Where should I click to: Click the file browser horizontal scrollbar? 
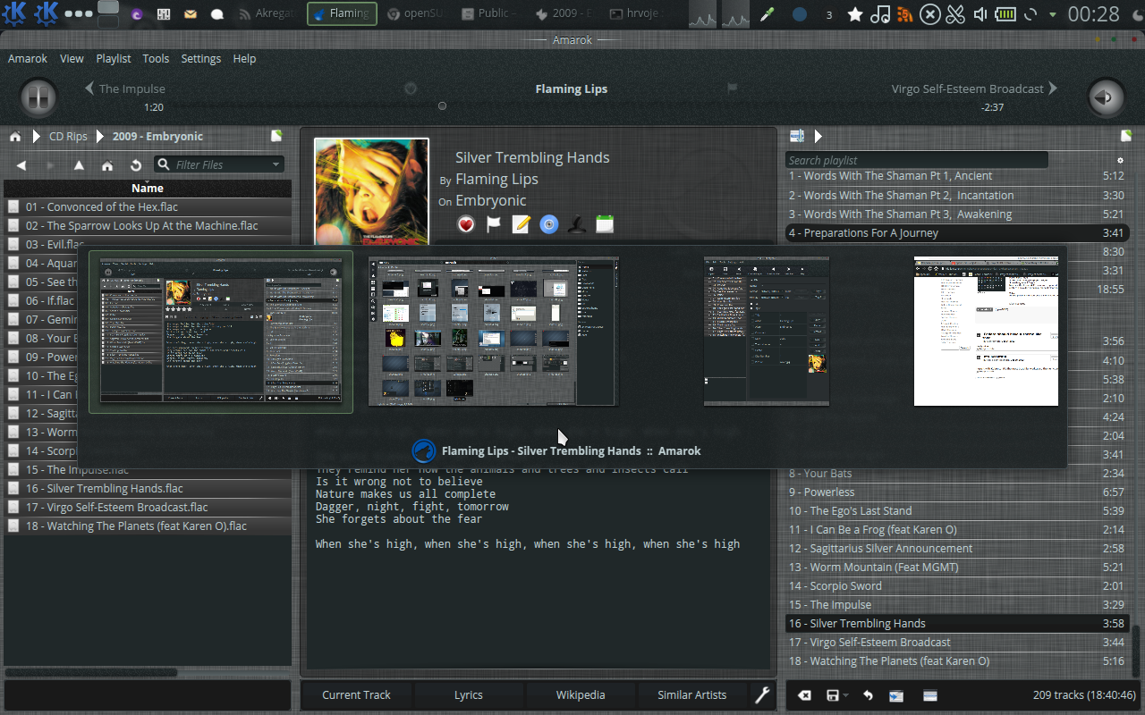tap(89, 672)
